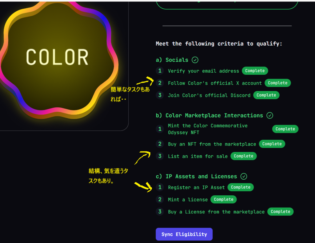Click the "Verify your email address" task text

[x=204, y=71]
